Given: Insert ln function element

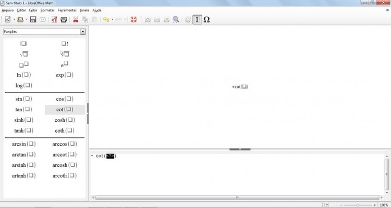Looking at the screenshot, I should 23,75.
